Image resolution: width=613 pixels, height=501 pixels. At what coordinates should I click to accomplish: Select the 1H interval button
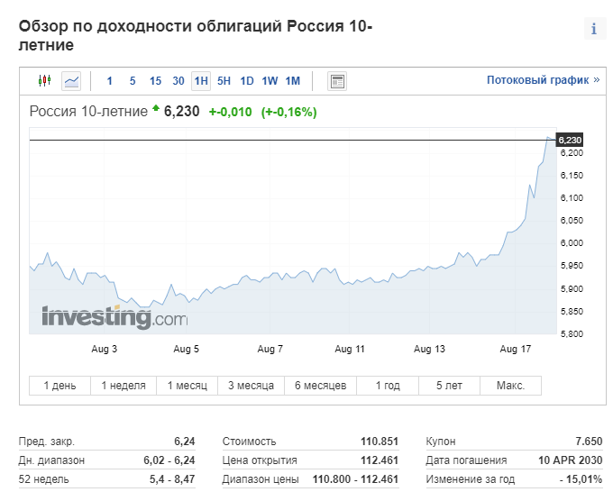click(x=201, y=81)
